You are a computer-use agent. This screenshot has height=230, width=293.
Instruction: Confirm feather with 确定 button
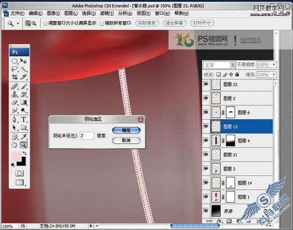click(126, 130)
